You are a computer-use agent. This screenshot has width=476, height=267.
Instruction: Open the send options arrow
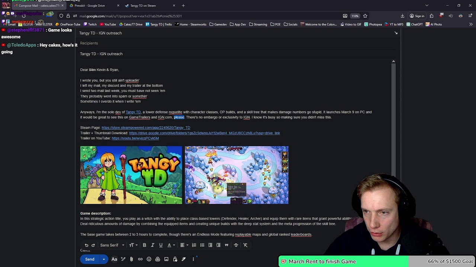[104, 259]
